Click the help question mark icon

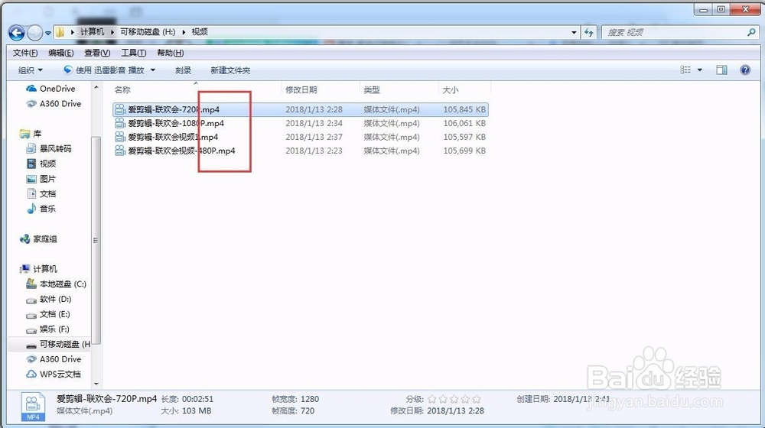coord(745,70)
